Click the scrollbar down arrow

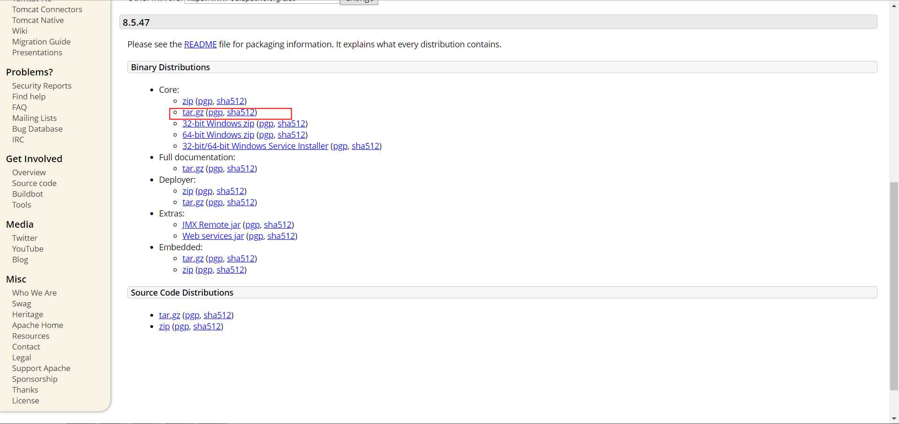tap(894, 419)
